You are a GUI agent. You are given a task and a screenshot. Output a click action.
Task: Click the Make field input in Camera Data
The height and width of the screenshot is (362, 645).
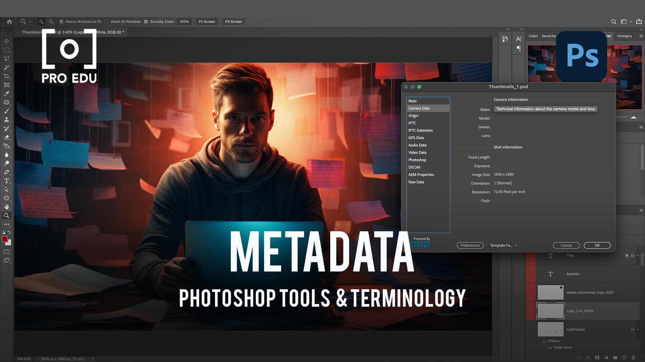545,109
